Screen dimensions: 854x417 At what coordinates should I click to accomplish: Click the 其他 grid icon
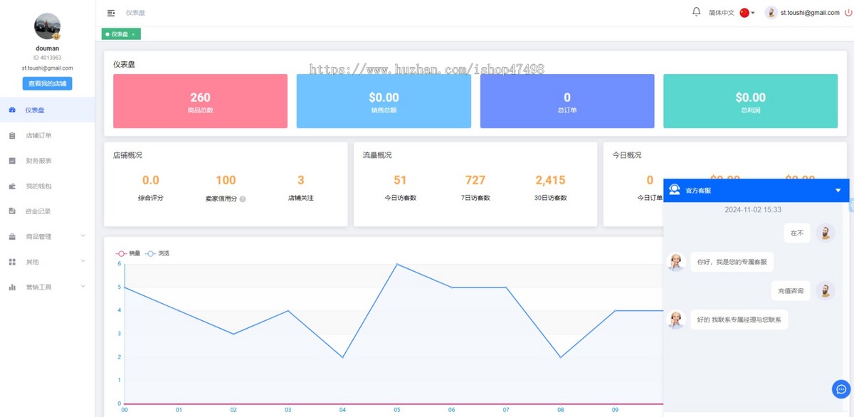12,262
